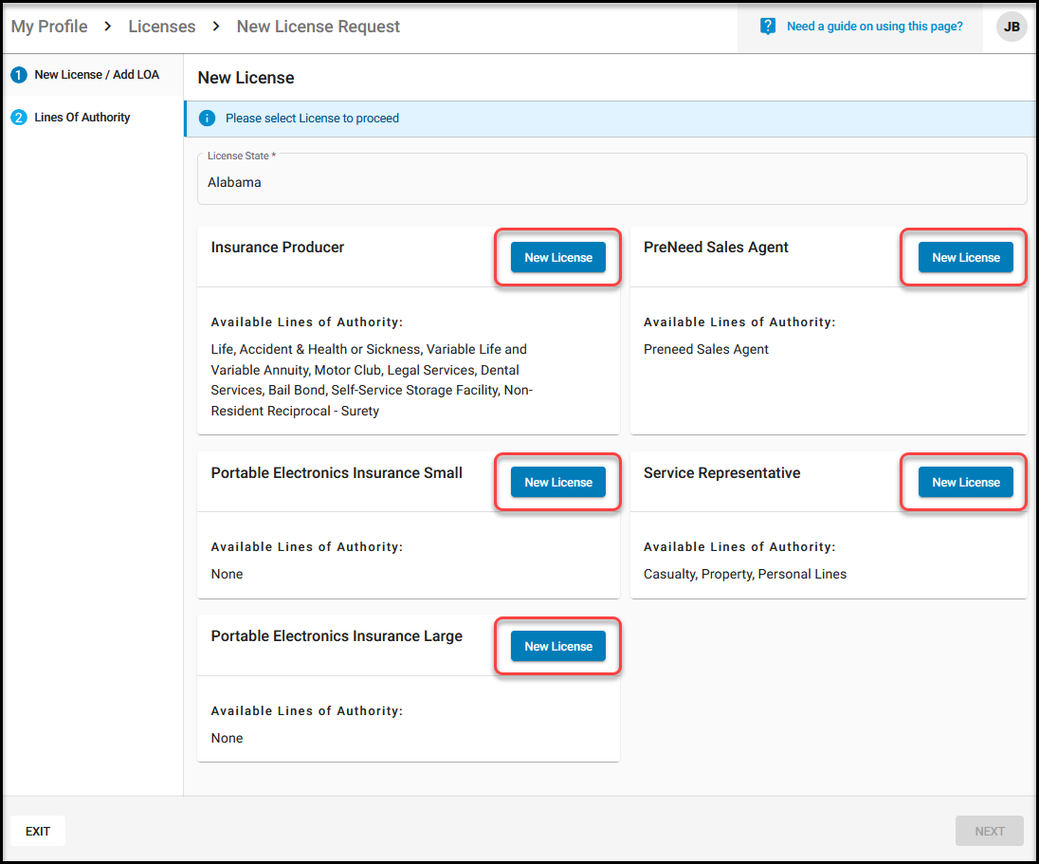
Task: Go to My Profile breadcrumb
Action: 49,27
